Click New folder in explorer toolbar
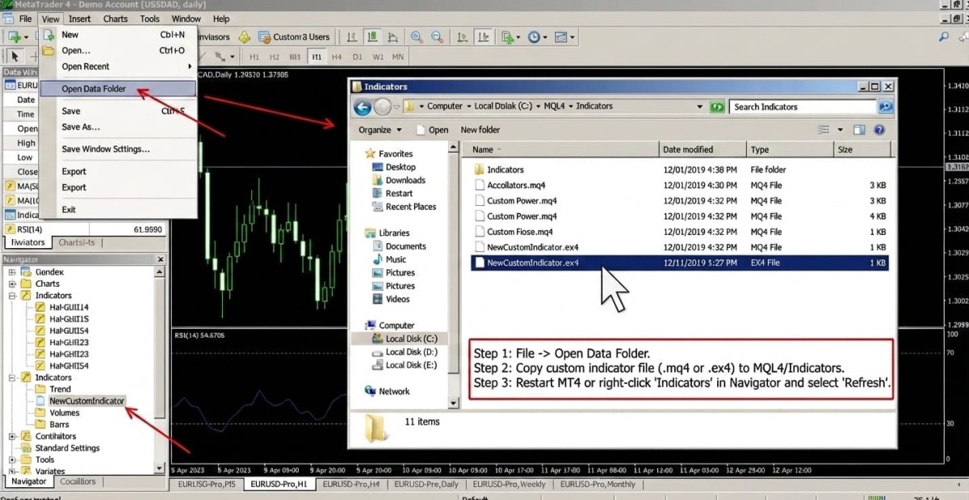 tap(480, 129)
